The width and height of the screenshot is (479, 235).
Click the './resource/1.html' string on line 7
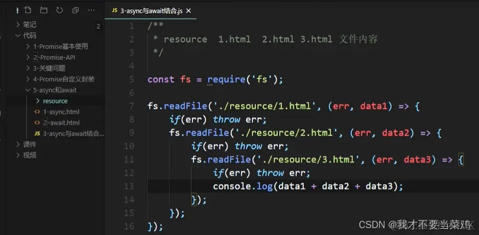[264, 106]
